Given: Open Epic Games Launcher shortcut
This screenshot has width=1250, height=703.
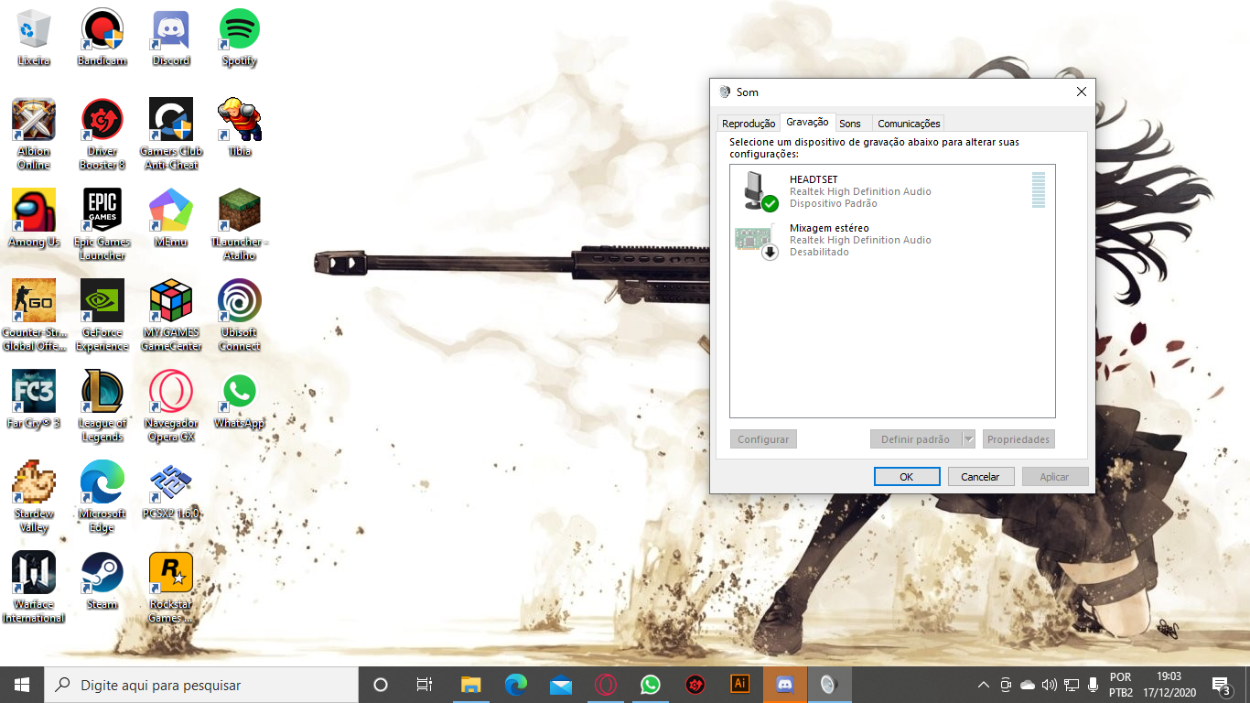Looking at the screenshot, I should 102,224.
